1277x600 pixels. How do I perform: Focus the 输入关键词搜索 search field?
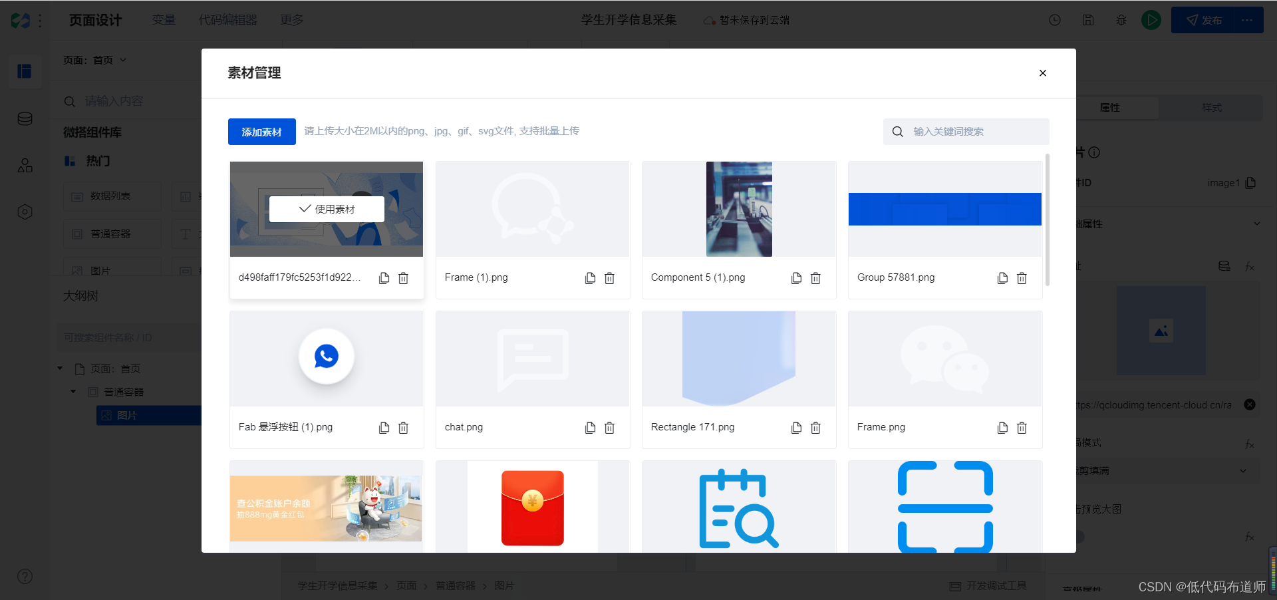(x=966, y=132)
